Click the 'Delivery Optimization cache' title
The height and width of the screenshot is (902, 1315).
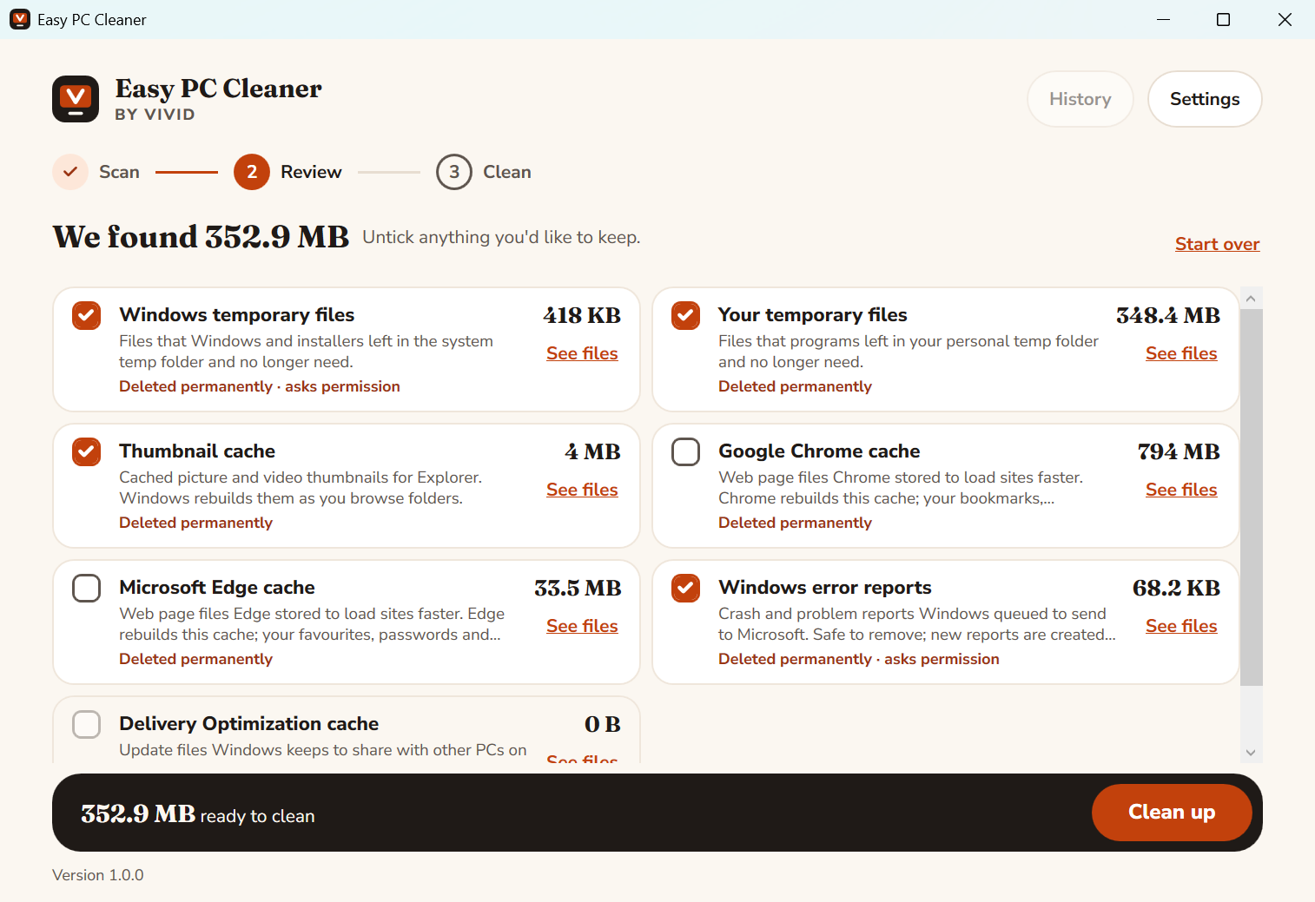click(249, 724)
